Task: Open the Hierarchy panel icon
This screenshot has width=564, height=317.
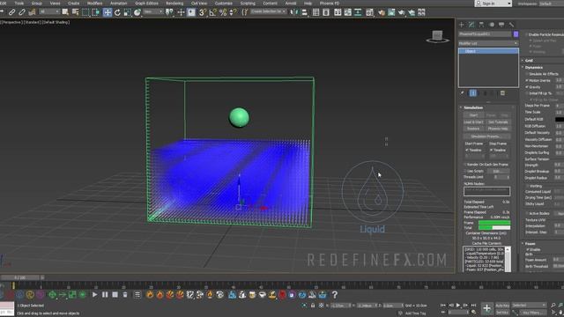Action: point(482,25)
